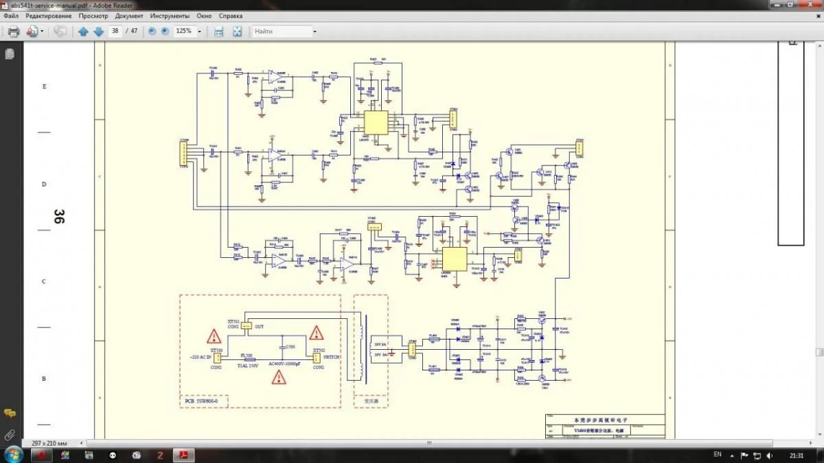Click the horizontal scrollbar right arrow
The height and width of the screenshot is (463, 824).
click(x=811, y=443)
